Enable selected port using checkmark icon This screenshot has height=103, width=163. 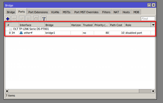tap(22, 19)
